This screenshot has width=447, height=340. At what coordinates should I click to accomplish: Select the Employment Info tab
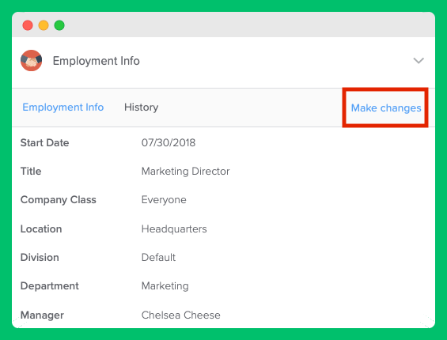tap(63, 108)
